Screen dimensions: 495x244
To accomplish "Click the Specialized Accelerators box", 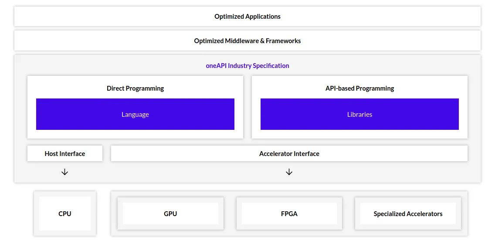I will [x=408, y=213].
